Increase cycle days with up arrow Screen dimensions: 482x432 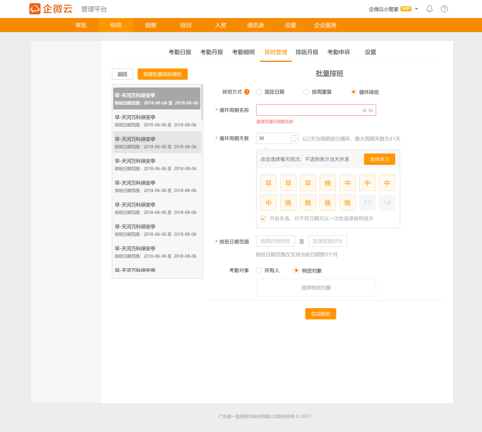[x=295, y=136]
